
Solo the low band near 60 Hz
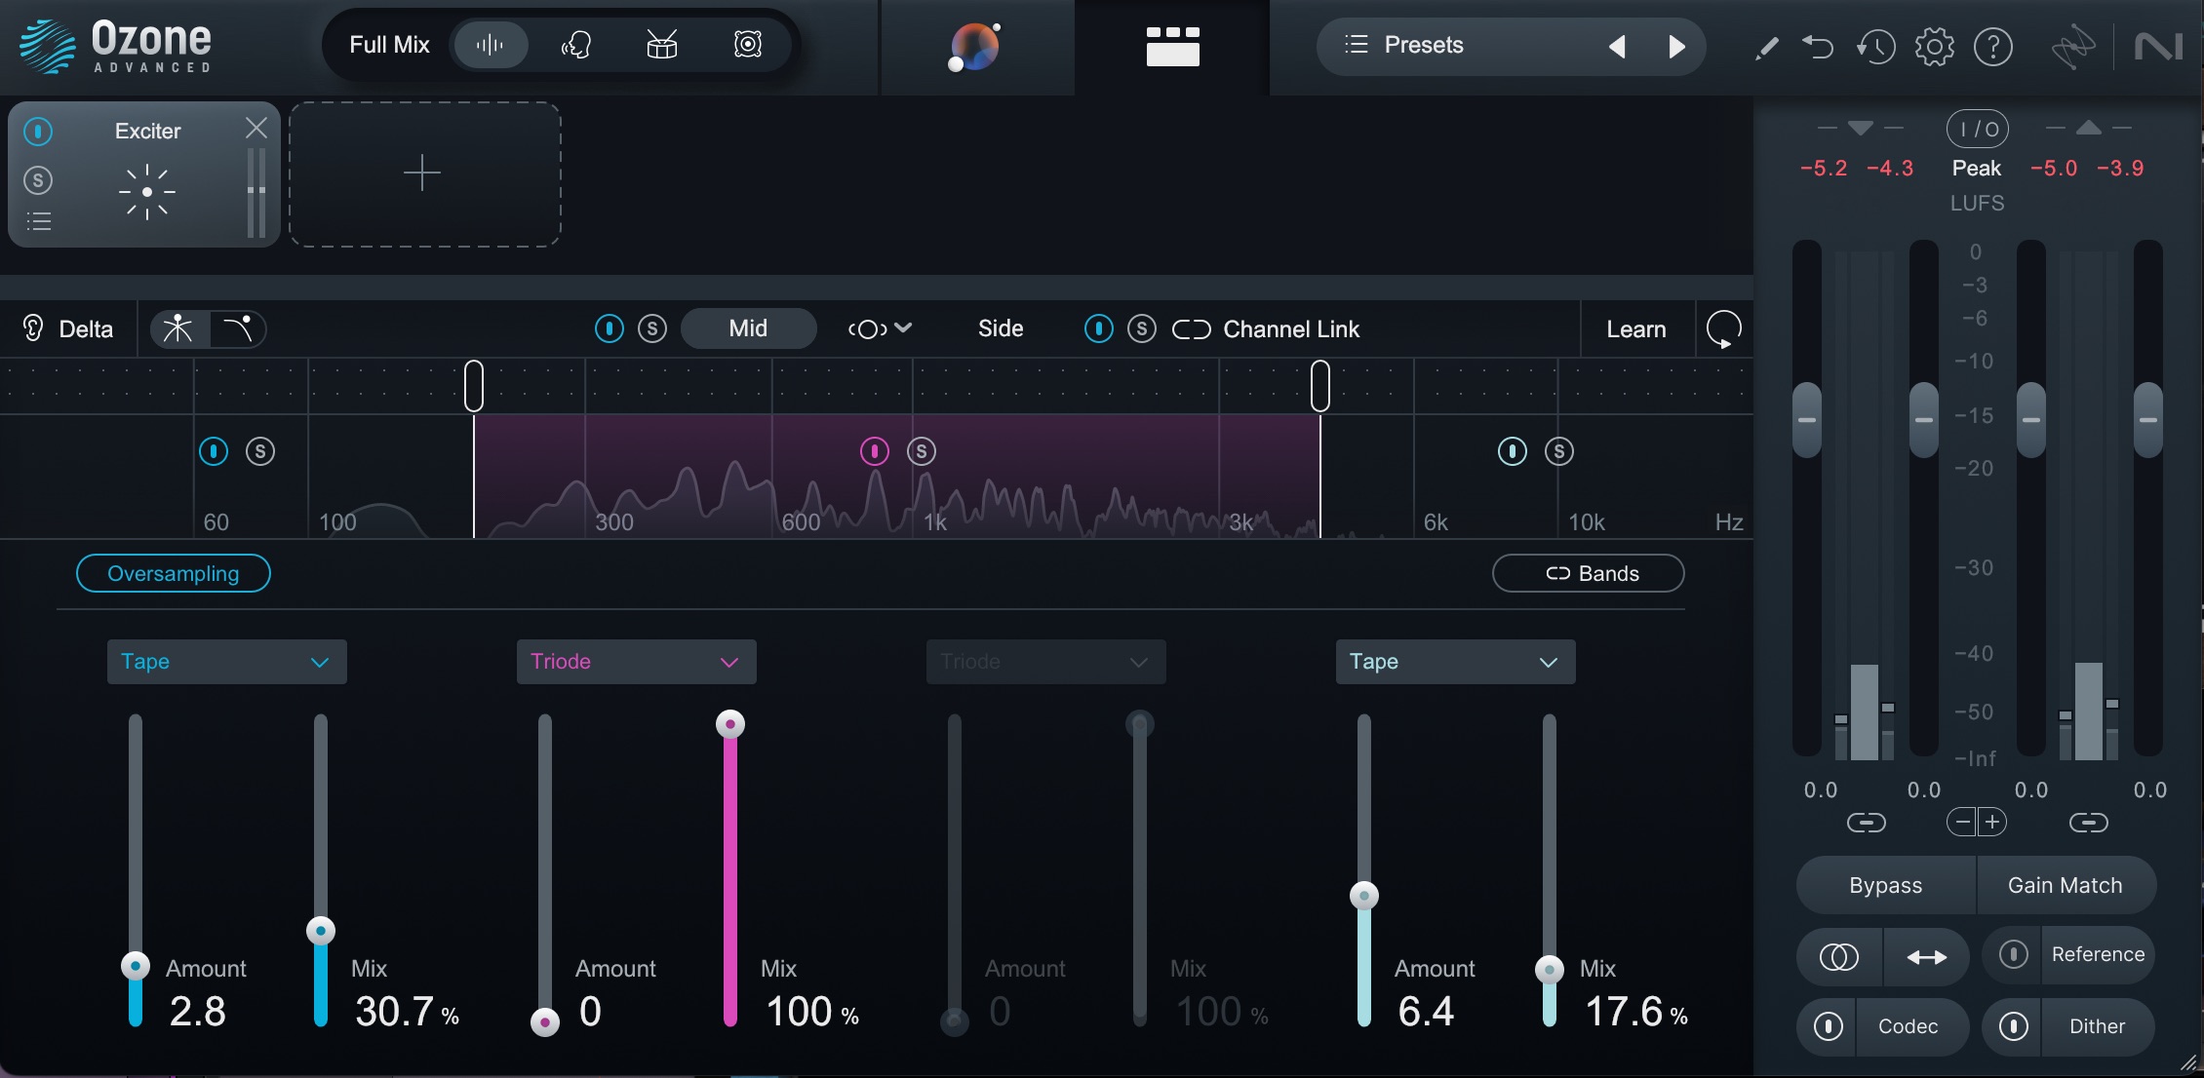click(x=260, y=451)
